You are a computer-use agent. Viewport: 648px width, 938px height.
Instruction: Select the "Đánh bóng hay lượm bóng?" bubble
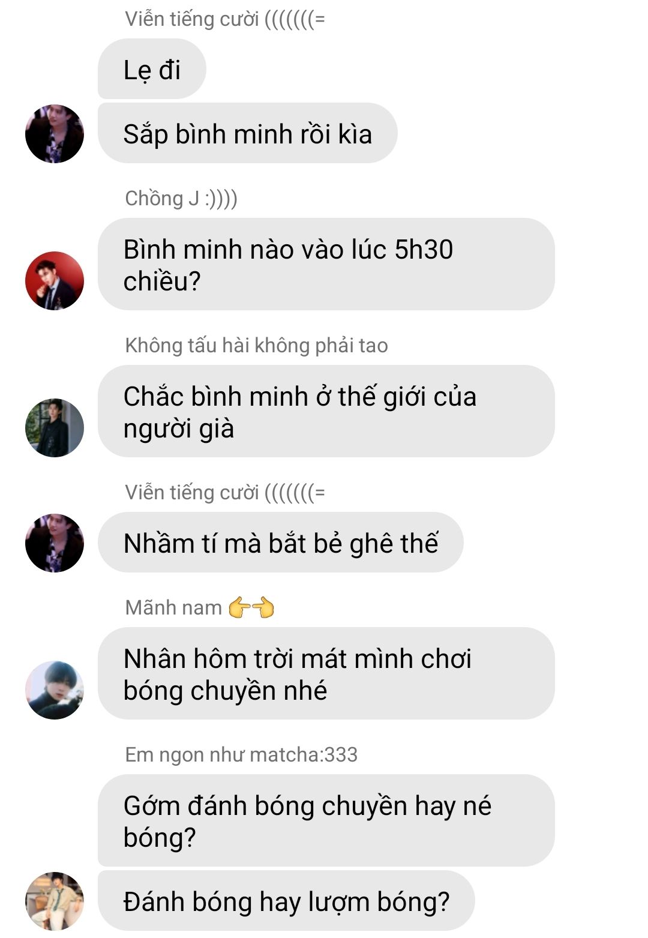point(286,901)
